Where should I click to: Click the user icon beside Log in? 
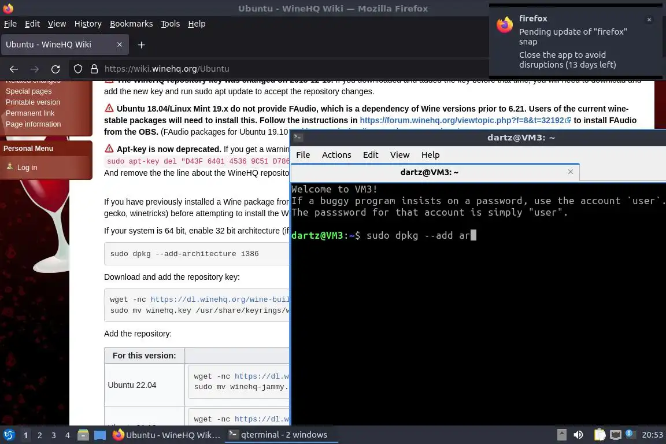click(x=10, y=166)
